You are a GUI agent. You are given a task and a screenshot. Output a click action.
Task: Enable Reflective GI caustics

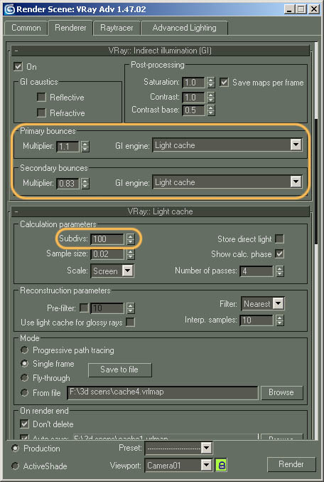click(41, 97)
